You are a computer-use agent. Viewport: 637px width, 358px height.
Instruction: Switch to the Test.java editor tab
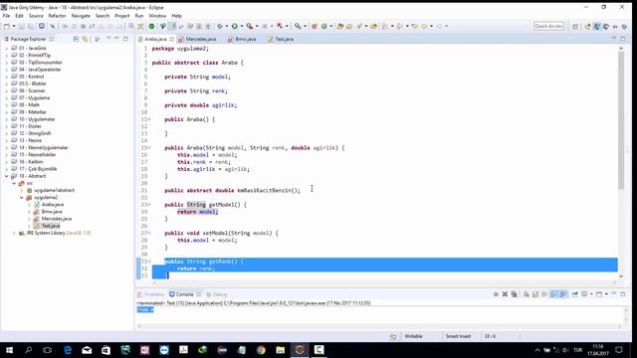tap(281, 39)
